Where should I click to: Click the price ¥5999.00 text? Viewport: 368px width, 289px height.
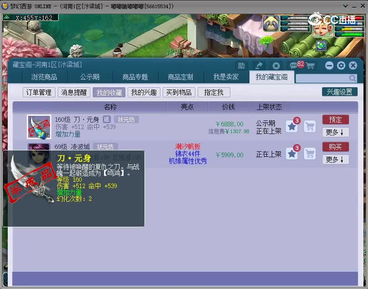[x=229, y=155]
